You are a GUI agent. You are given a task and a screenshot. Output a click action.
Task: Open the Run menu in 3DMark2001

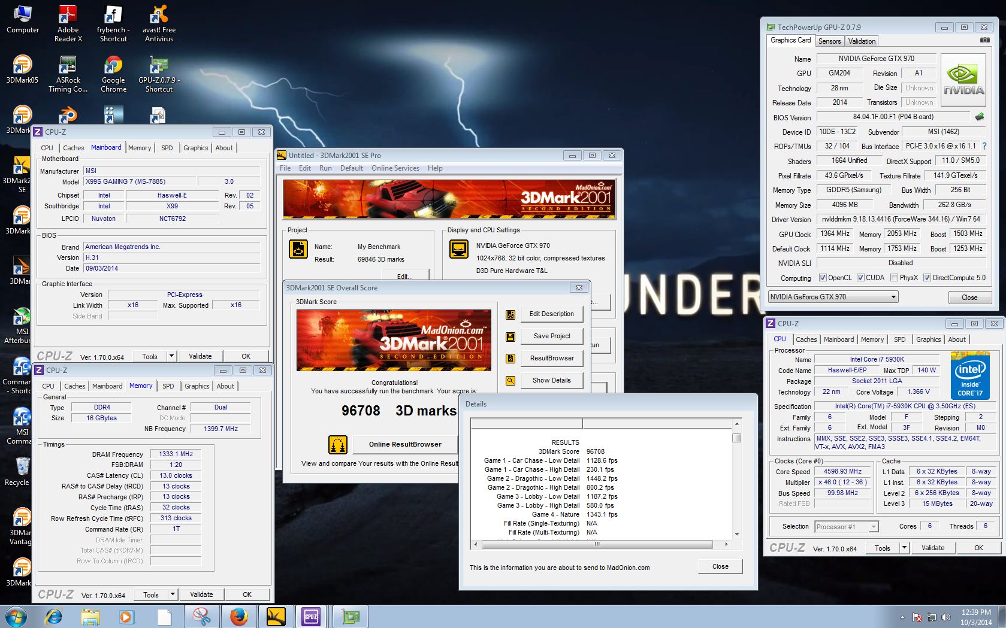325,168
